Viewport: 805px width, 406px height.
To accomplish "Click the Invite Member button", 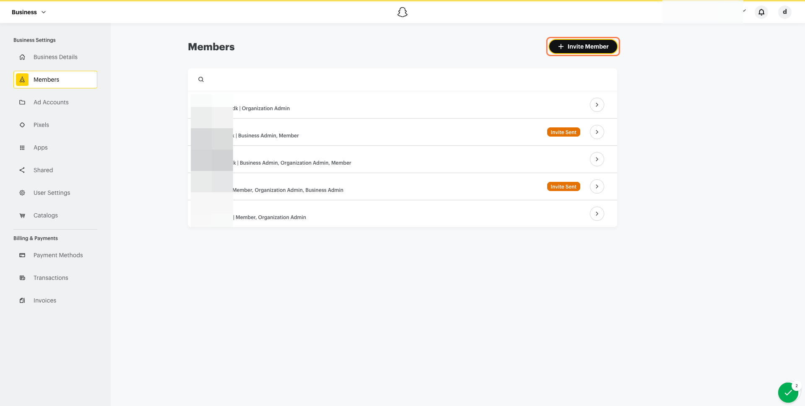I will (x=583, y=47).
